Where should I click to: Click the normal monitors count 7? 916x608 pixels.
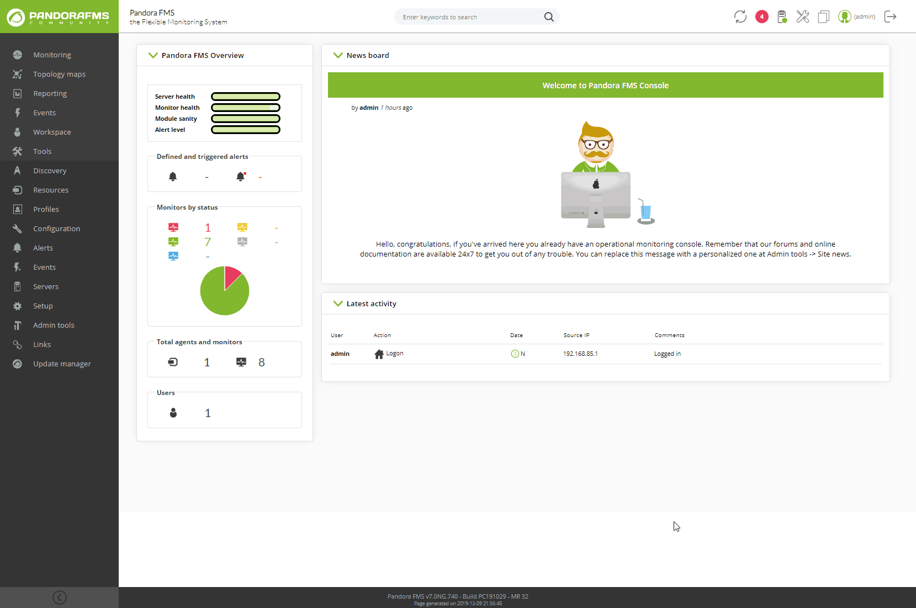[208, 242]
